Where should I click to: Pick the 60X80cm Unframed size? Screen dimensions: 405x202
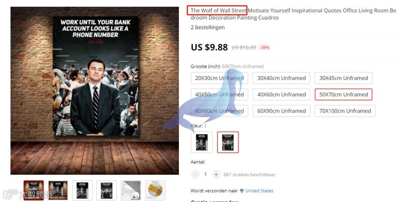219,111
